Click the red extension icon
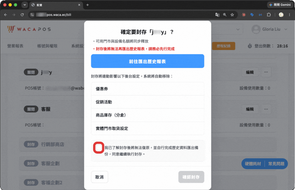The width and height of the screenshot is (295, 190). pyautogui.click(x=244, y=15)
